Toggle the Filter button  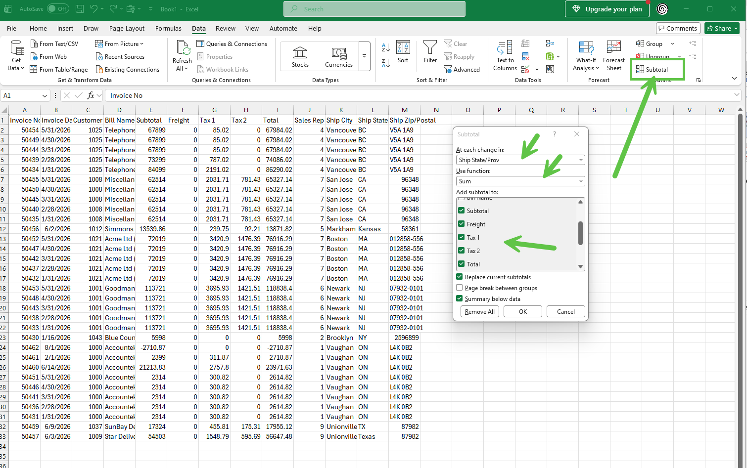coord(430,52)
